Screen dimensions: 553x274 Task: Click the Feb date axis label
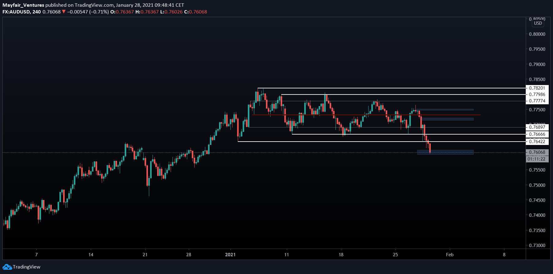450,255
